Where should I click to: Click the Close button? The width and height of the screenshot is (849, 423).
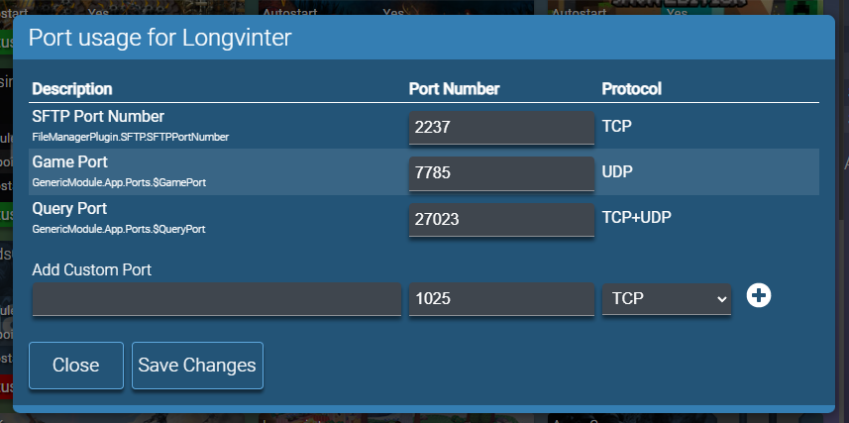[x=76, y=365]
